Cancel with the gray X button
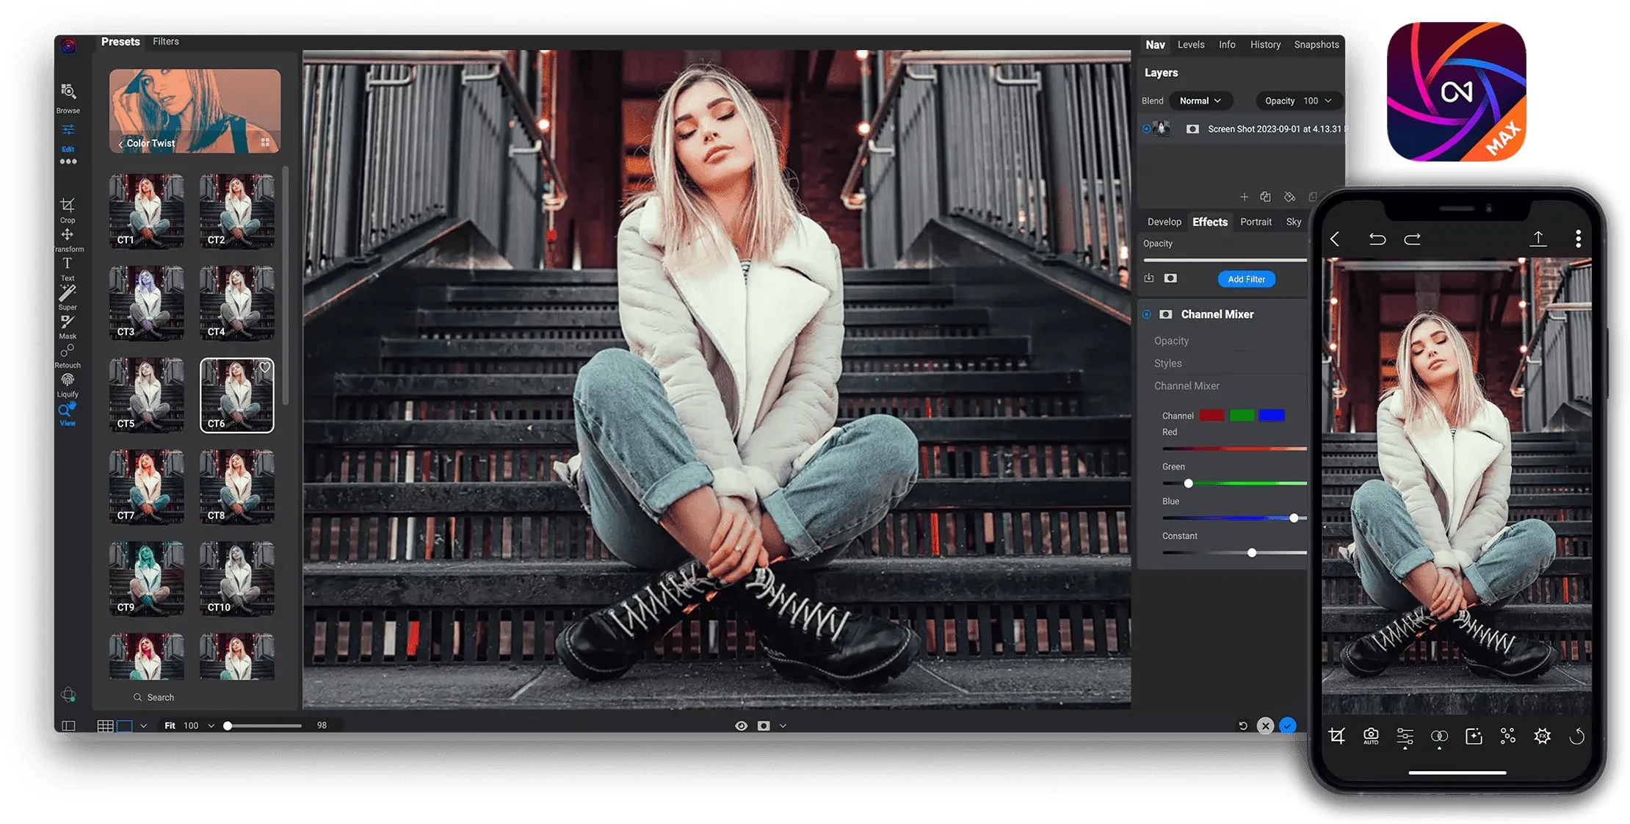Image resolution: width=1630 pixels, height=824 pixels. click(x=1265, y=726)
